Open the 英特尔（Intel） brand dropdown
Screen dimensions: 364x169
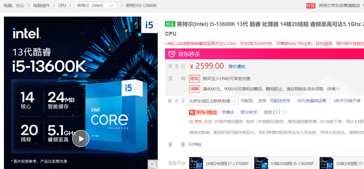(96, 5)
